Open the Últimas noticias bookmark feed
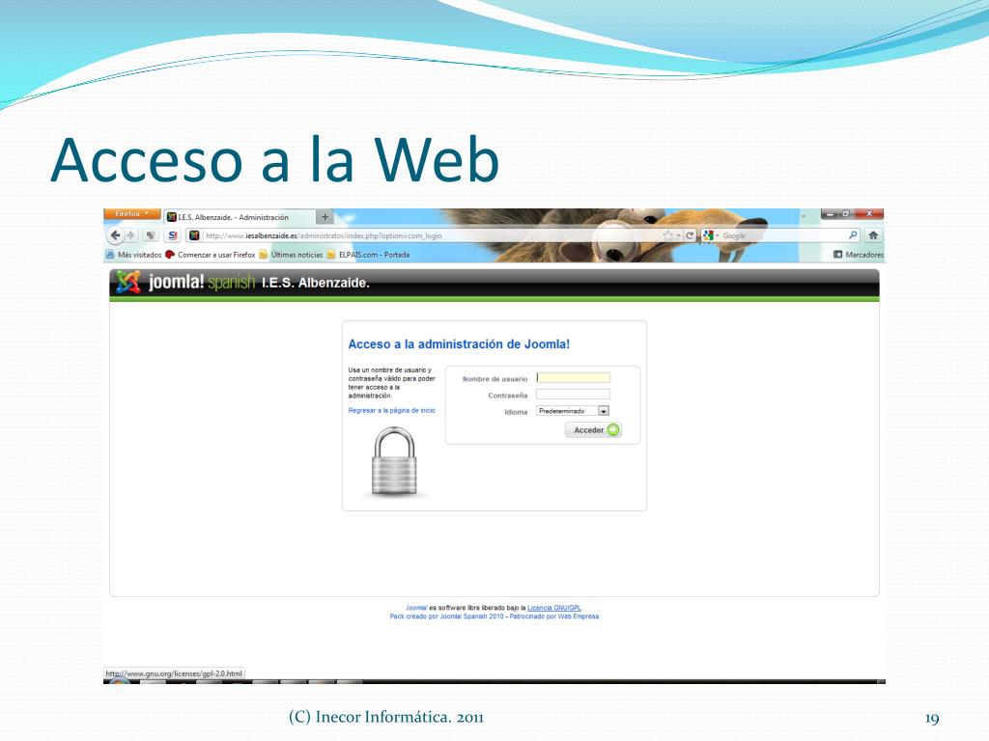This screenshot has width=989, height=741. [x=291, y=255]
